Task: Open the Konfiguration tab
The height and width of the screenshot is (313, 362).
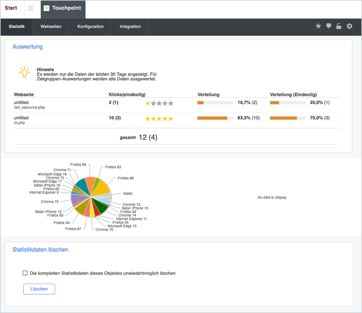Action: tap(90, 26)
